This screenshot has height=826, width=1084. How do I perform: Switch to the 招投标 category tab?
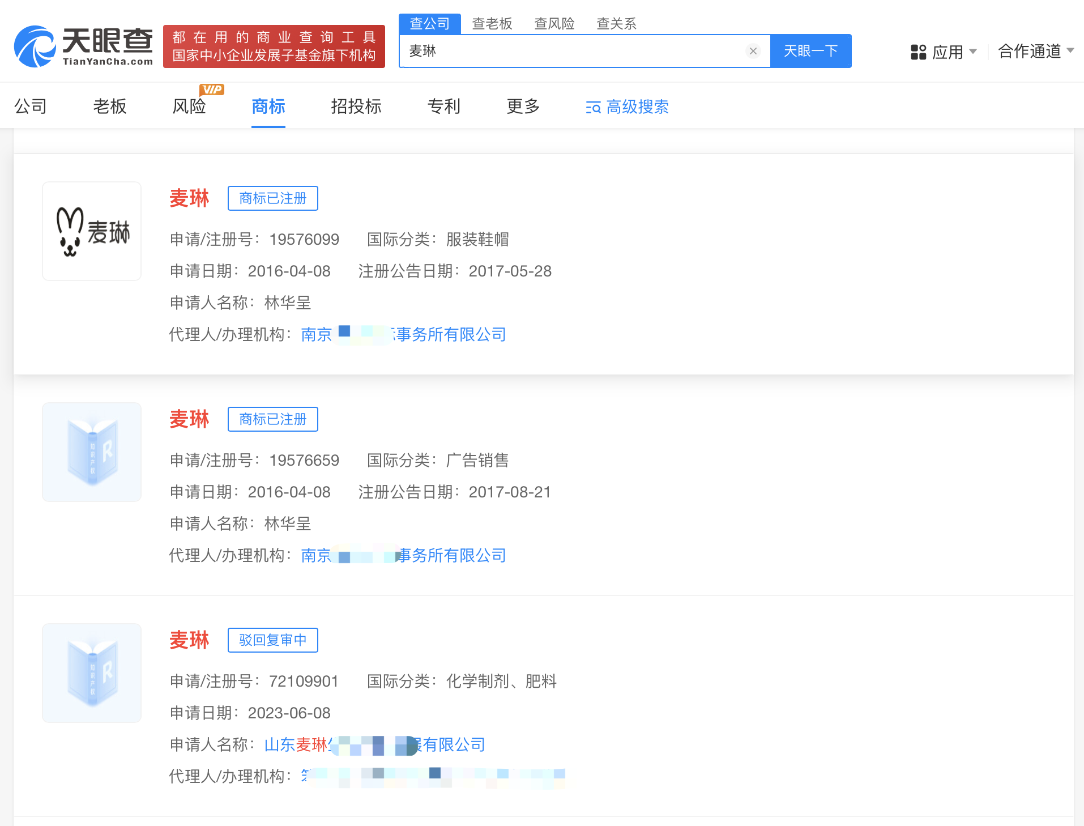pyautogui.click(x=356, y=106)
